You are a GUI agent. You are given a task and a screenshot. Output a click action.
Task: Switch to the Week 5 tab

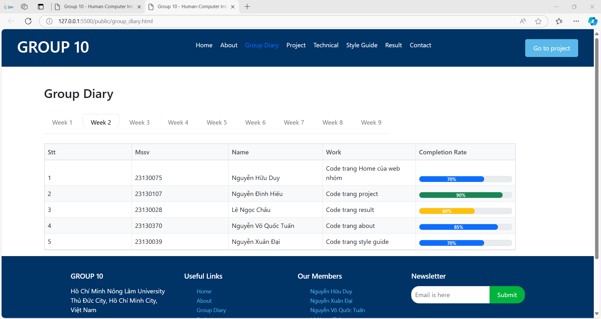point(217,122)
